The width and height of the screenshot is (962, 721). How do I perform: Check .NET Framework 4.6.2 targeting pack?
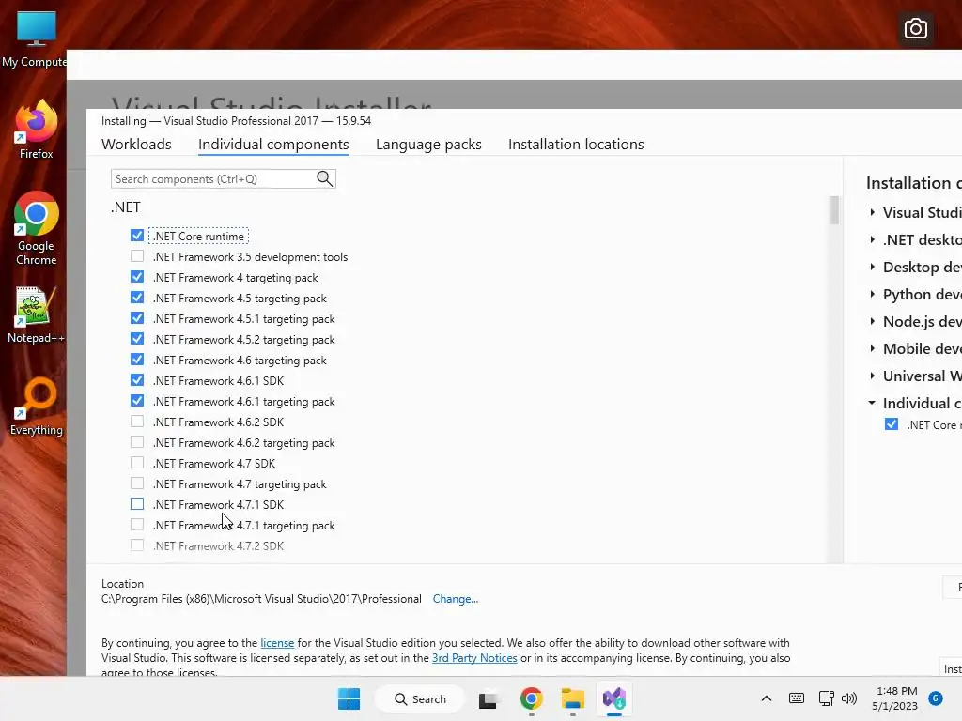(137, 442)
